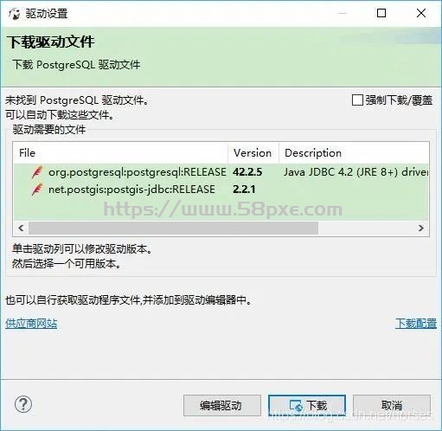Screen dimensions: 442x431
Task: Click the feather icon beside net.postgis driver
Action: point(37,190)
